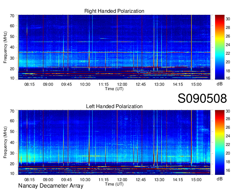
Task: Click the 22 dB value on the lower colorbar
Action: (x=228, y=145)
